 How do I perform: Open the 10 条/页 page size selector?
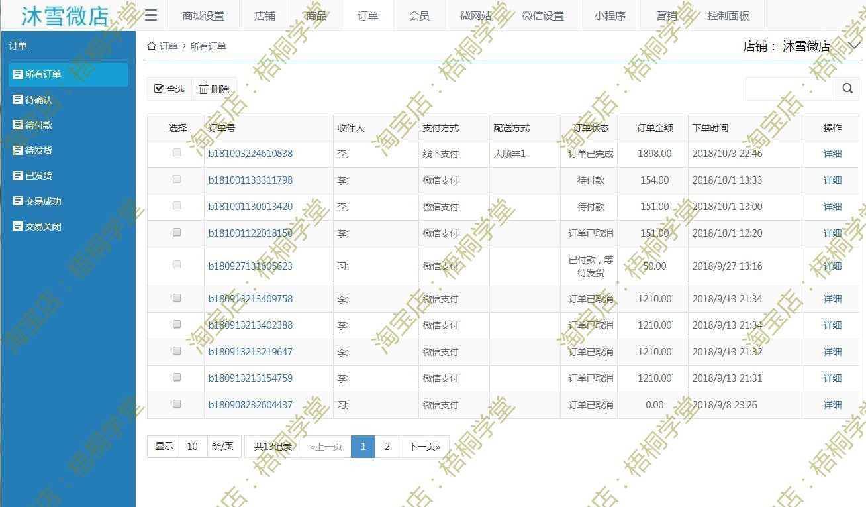click(192, 446)
